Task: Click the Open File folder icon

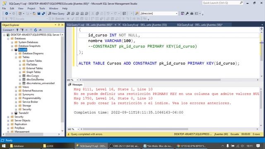Action: 34,14
